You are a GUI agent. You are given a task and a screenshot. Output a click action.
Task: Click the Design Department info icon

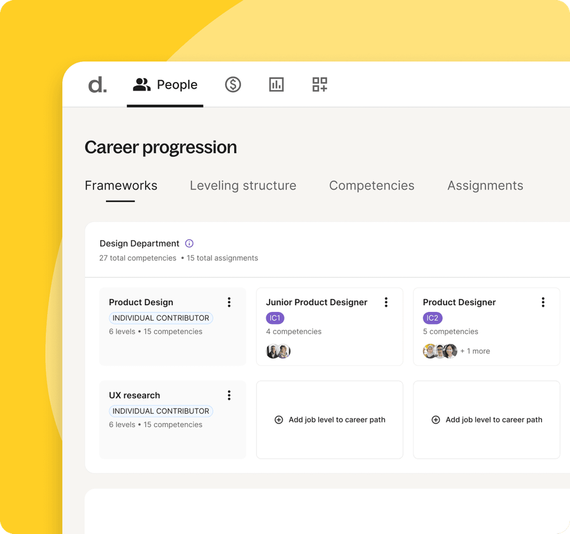189,243
